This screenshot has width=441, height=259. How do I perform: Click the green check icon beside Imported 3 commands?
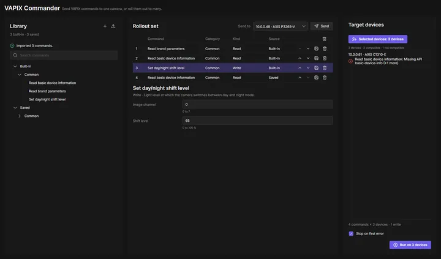(x=12, y=45)
